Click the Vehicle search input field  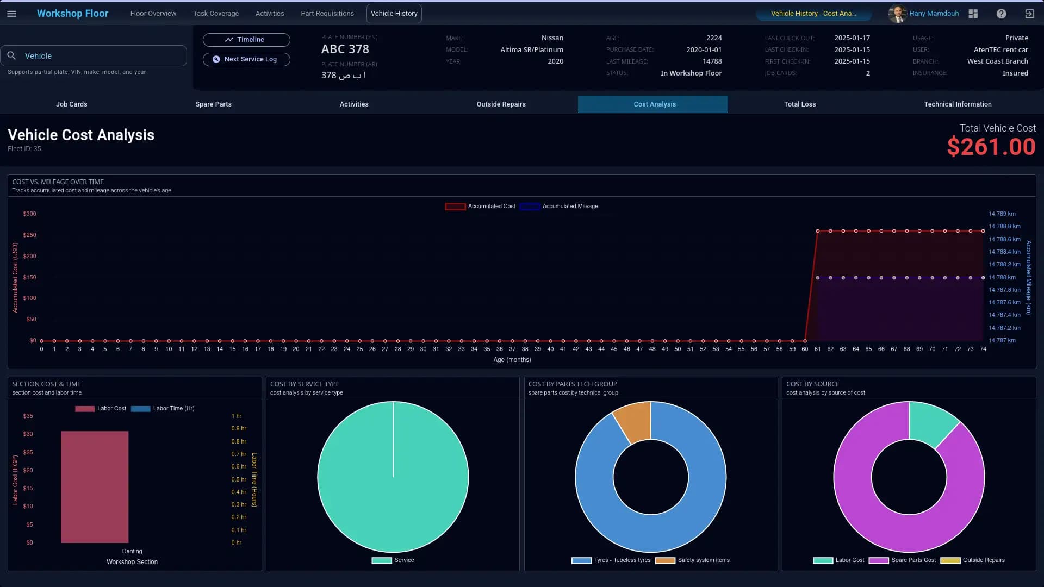[101, 56]
